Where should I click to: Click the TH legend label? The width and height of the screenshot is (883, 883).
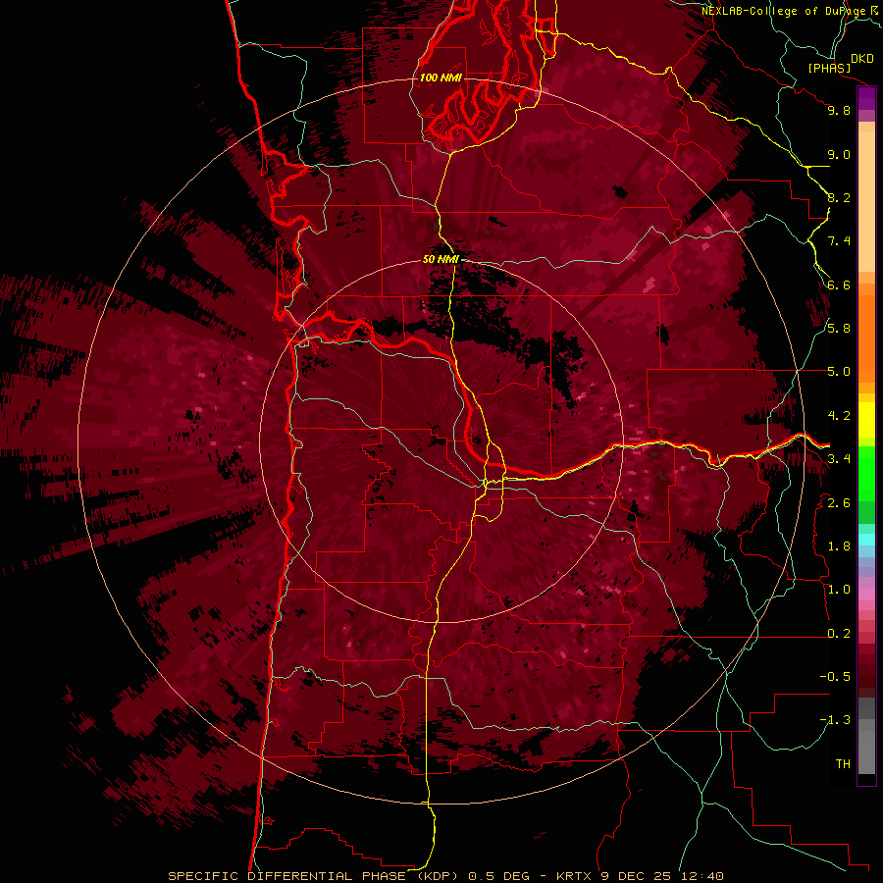pyautogui.click(x=843, y=763)
